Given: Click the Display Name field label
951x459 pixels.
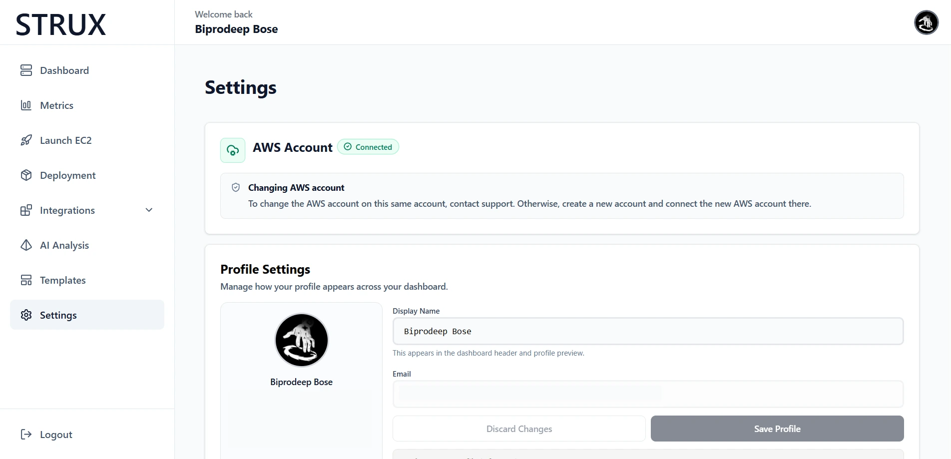Looking at the screenshot, I should 416,311.
